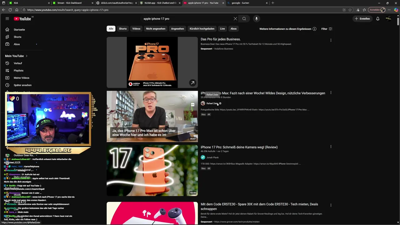Select the Videos filter chip
The height and width of the screenshot is (225, 400).
click(x=136, y=29)
